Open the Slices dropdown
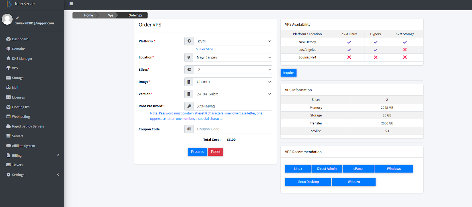472x207 pixels. click(x=233, y=70)
